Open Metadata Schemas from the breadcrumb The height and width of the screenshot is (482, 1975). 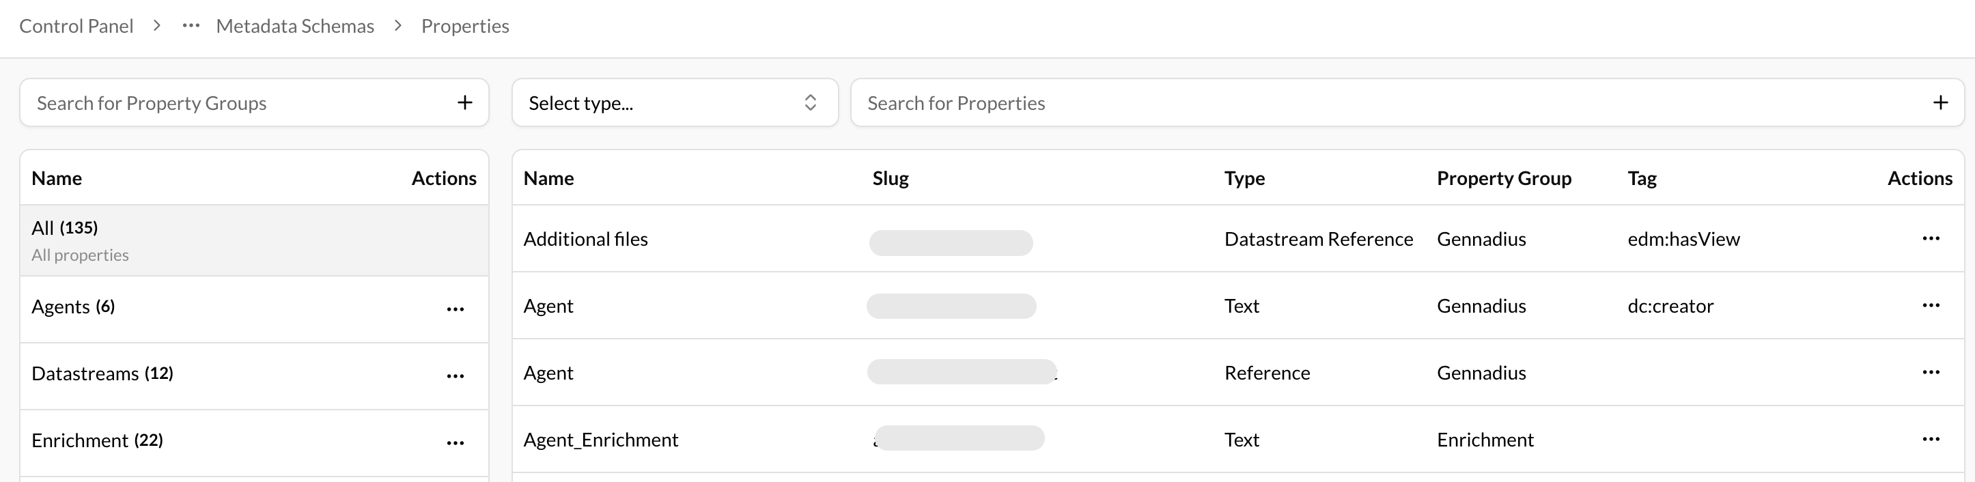(x=295, y=25)
